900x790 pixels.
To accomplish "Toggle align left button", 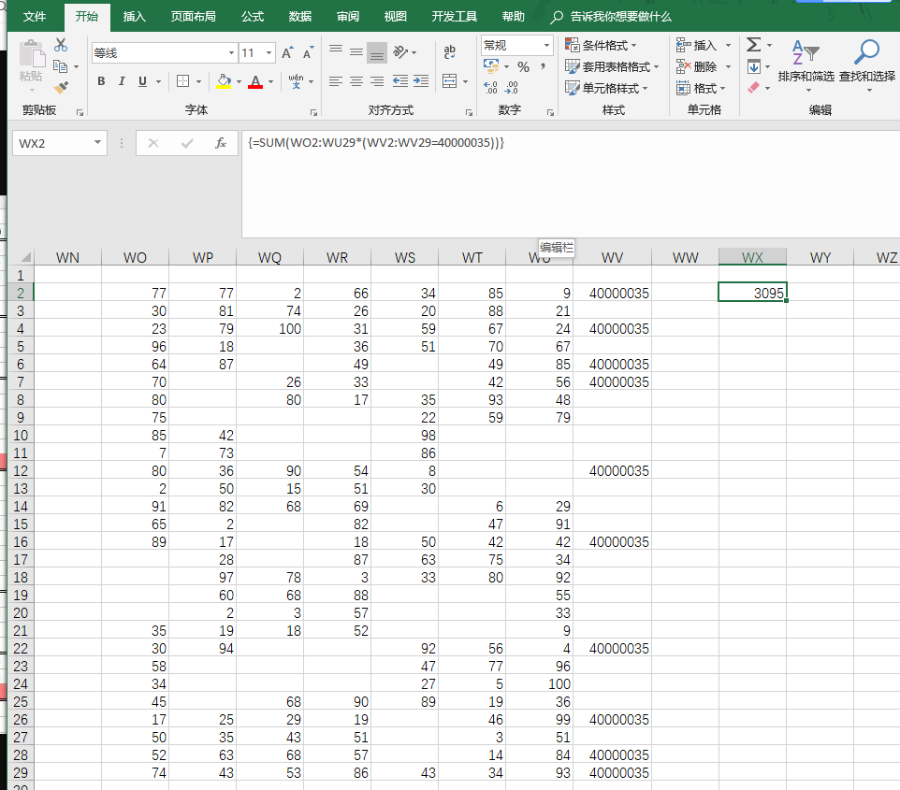I will coord(336,81).
